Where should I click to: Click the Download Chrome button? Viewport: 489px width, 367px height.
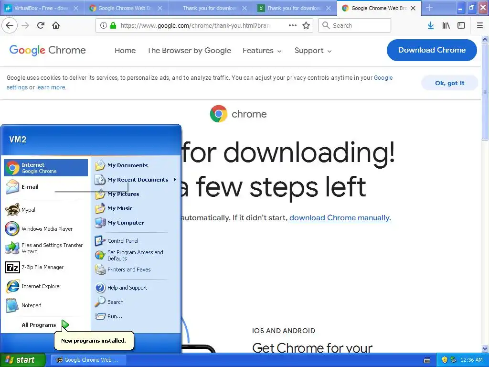pos(432,50)
